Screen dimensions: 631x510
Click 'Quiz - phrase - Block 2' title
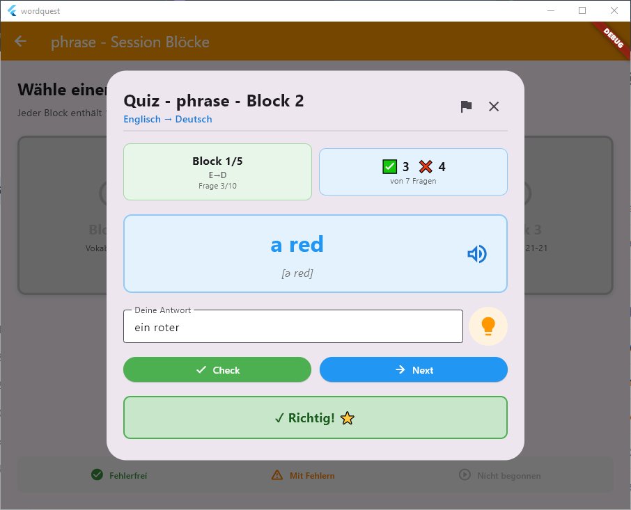pos(214,101)
